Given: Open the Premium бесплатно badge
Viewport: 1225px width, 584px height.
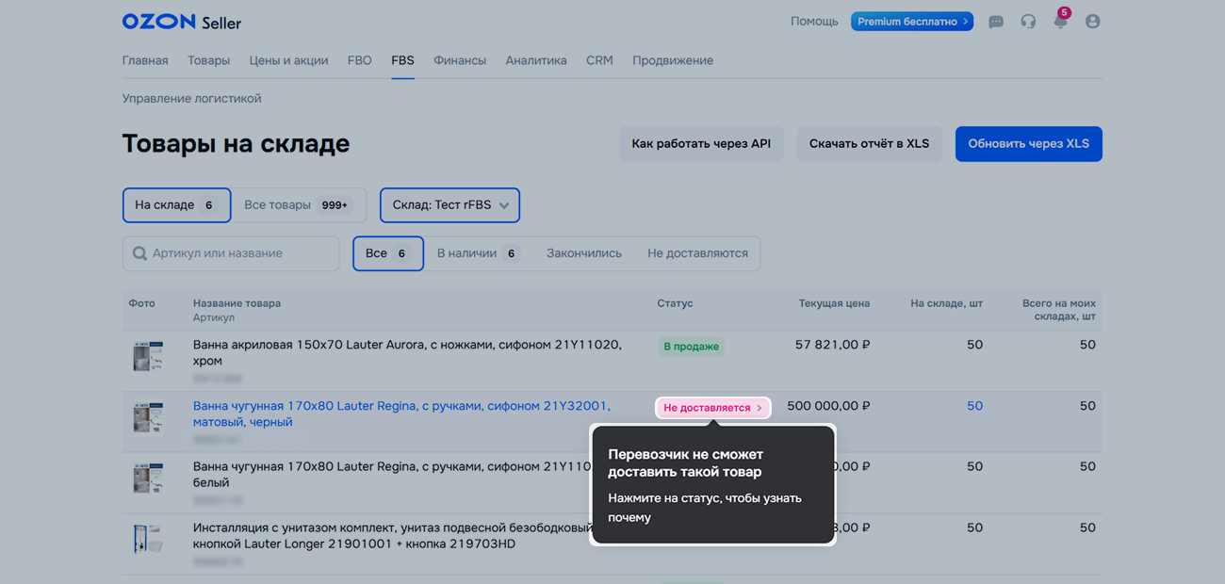Looking at the screenshot, I should 911,22.
